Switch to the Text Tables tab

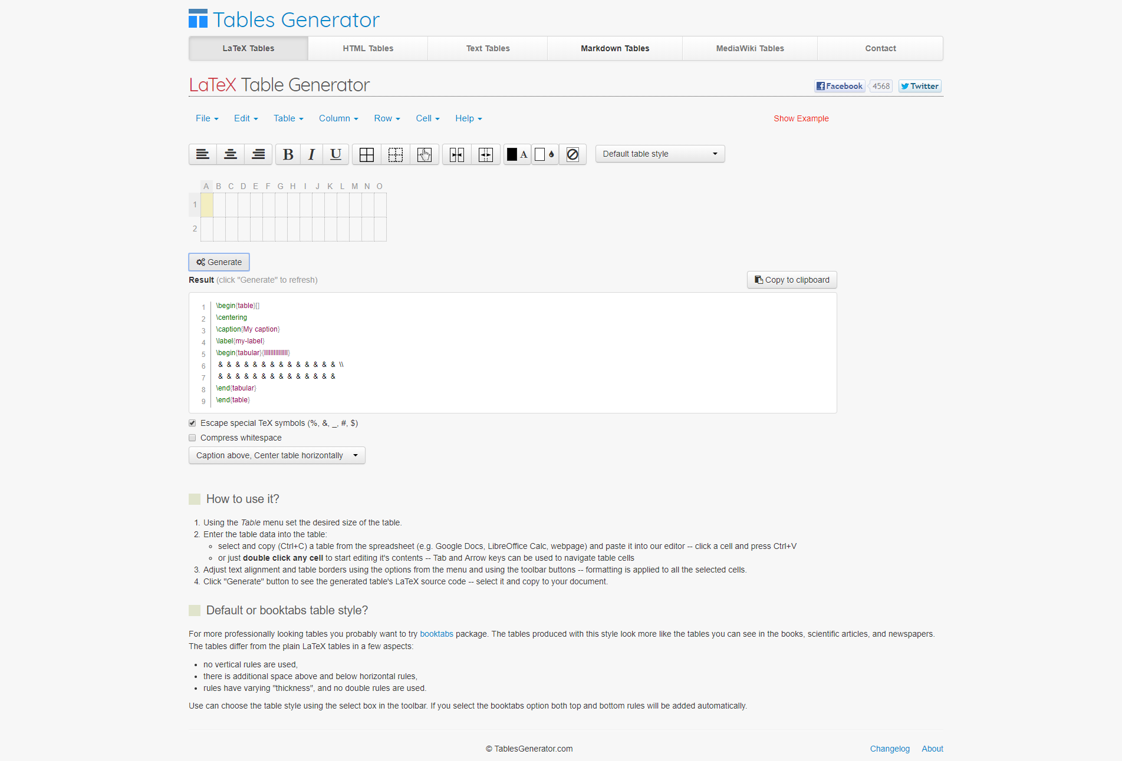488,48
